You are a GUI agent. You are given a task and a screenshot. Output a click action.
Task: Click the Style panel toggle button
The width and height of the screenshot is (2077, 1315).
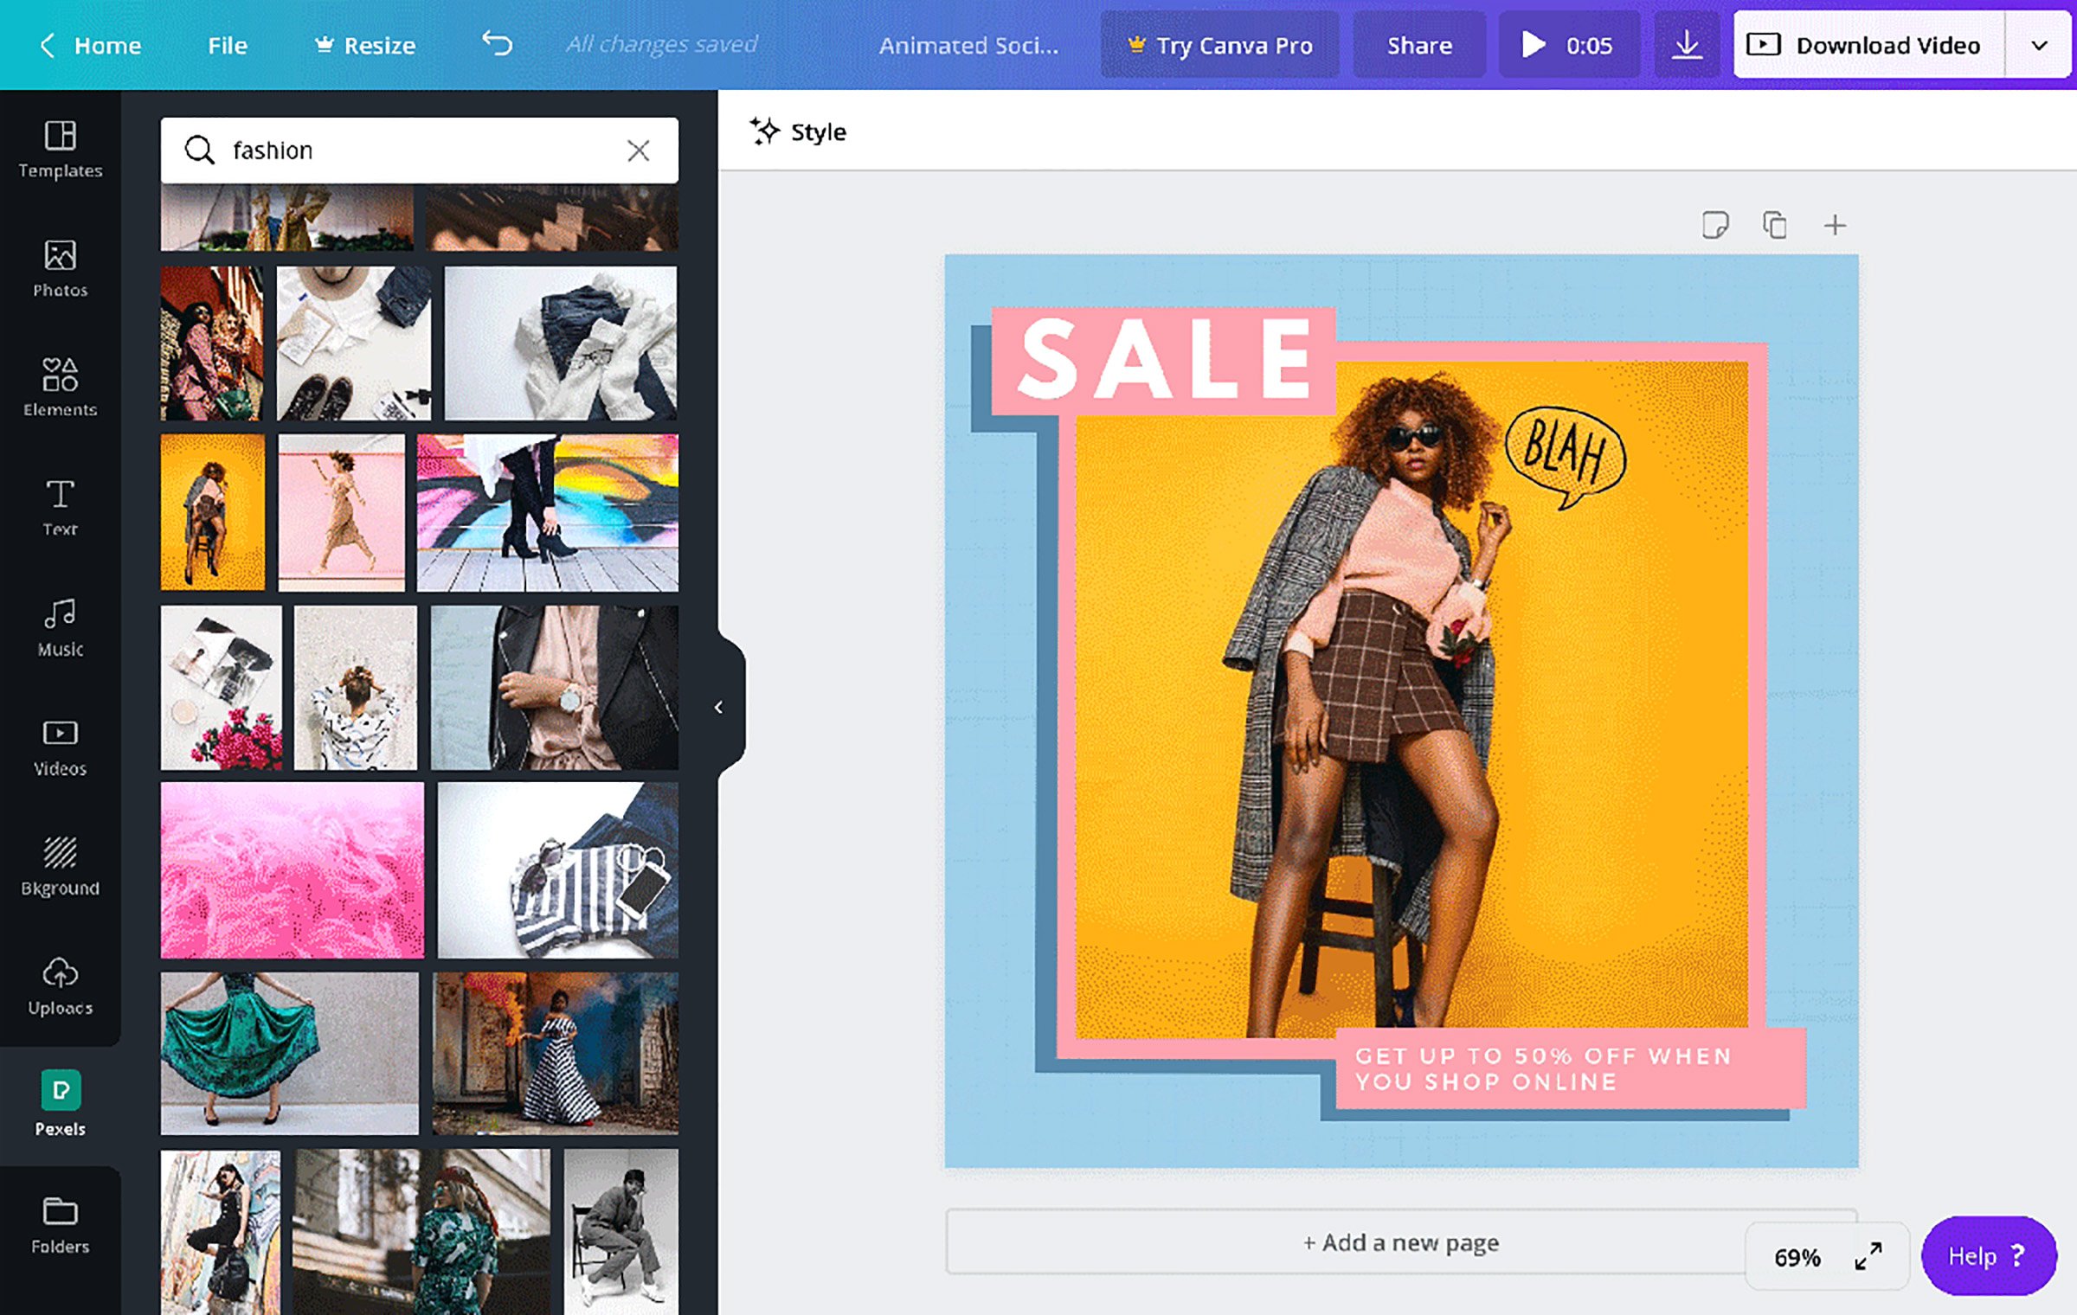coord(800,131)
